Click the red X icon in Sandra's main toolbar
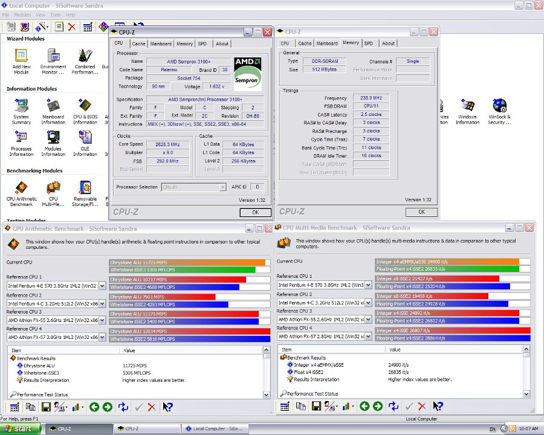The height and width of the screenshot is (435, 544). pyautogui.click(x=72, y=27)
